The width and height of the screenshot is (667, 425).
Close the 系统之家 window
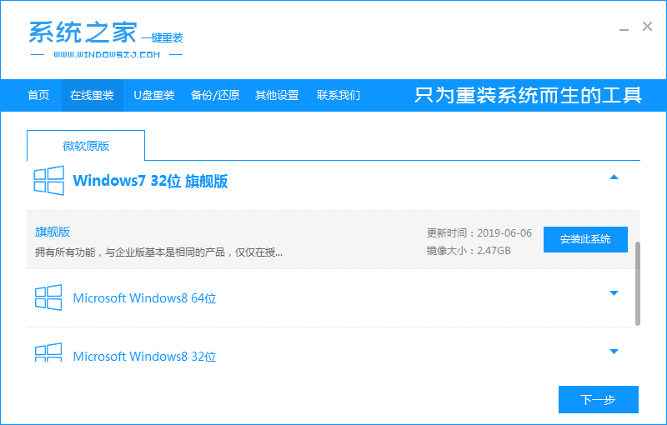click(647, 27)
